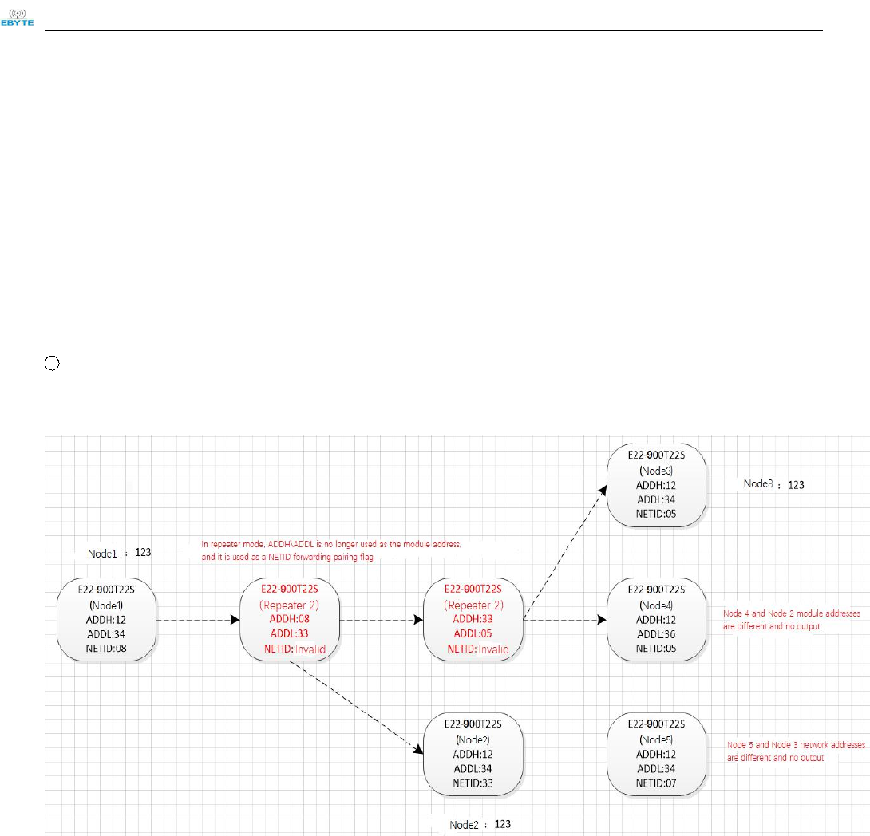Select the repeater box with ADDH:33
Screen dimensions: 870x836
coord(473,619)
